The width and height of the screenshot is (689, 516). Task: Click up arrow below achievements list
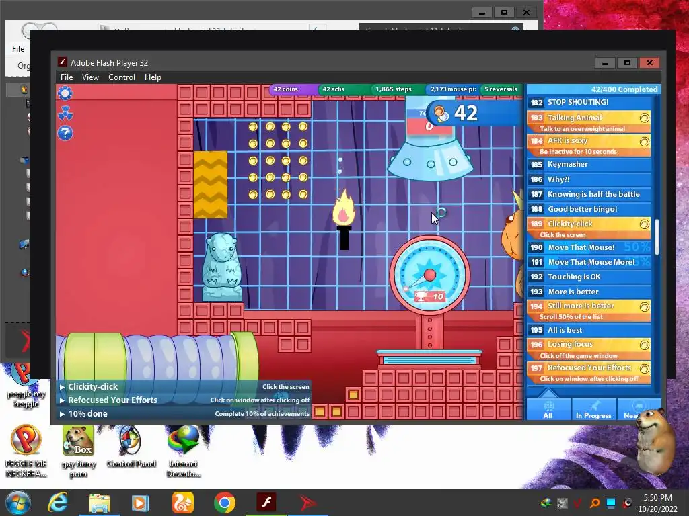[x=547, y=392]
